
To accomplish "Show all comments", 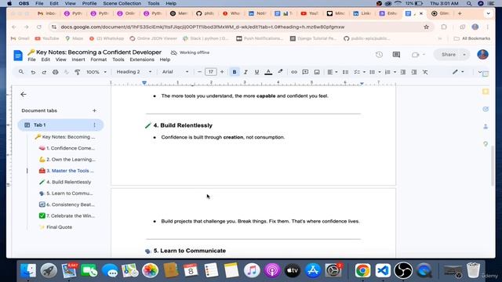I will click(396, 55).
